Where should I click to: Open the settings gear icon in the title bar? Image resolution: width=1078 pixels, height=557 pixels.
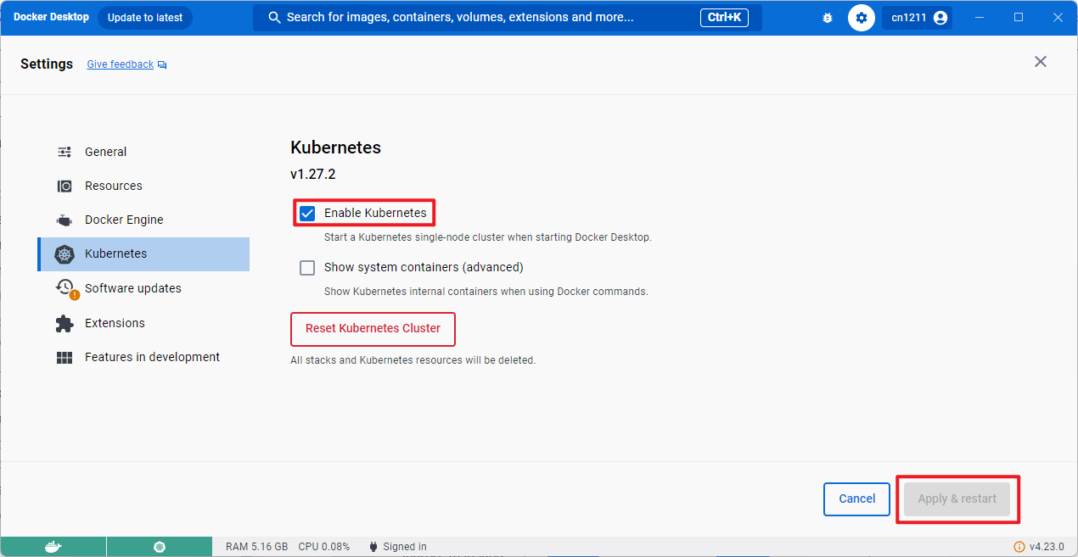(x=861, y=17)
